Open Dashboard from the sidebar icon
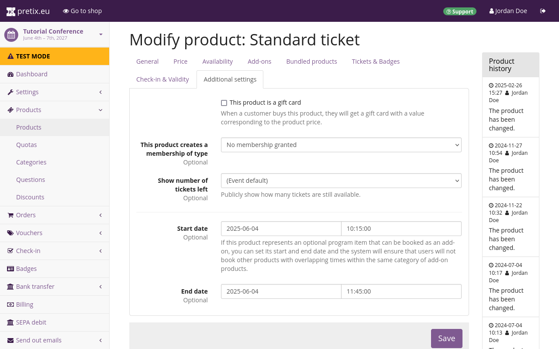 [10, 74]
